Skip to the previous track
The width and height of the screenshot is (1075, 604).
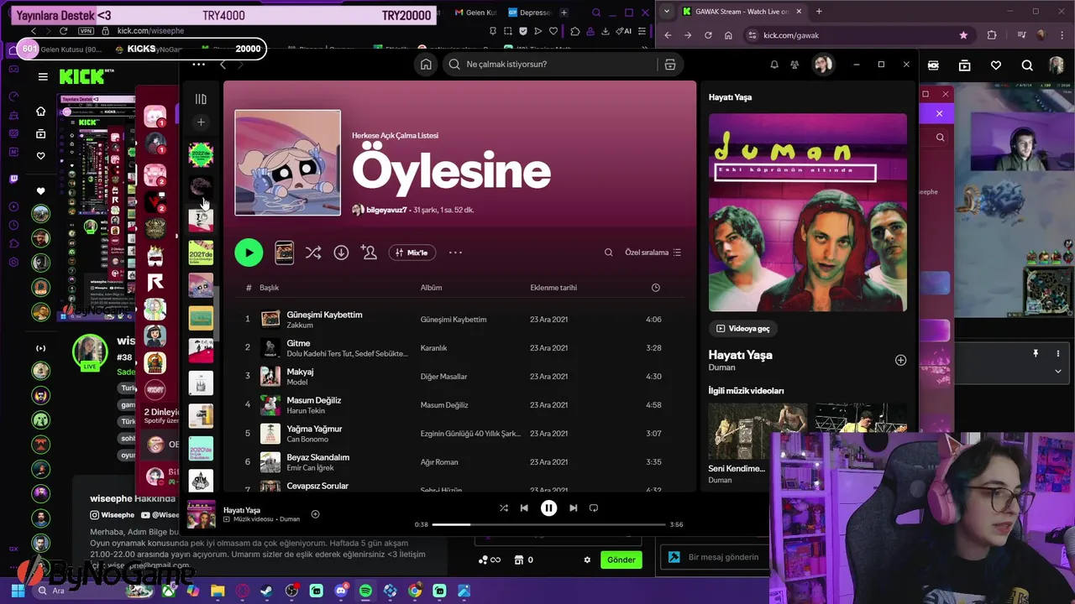pos(524,508)
